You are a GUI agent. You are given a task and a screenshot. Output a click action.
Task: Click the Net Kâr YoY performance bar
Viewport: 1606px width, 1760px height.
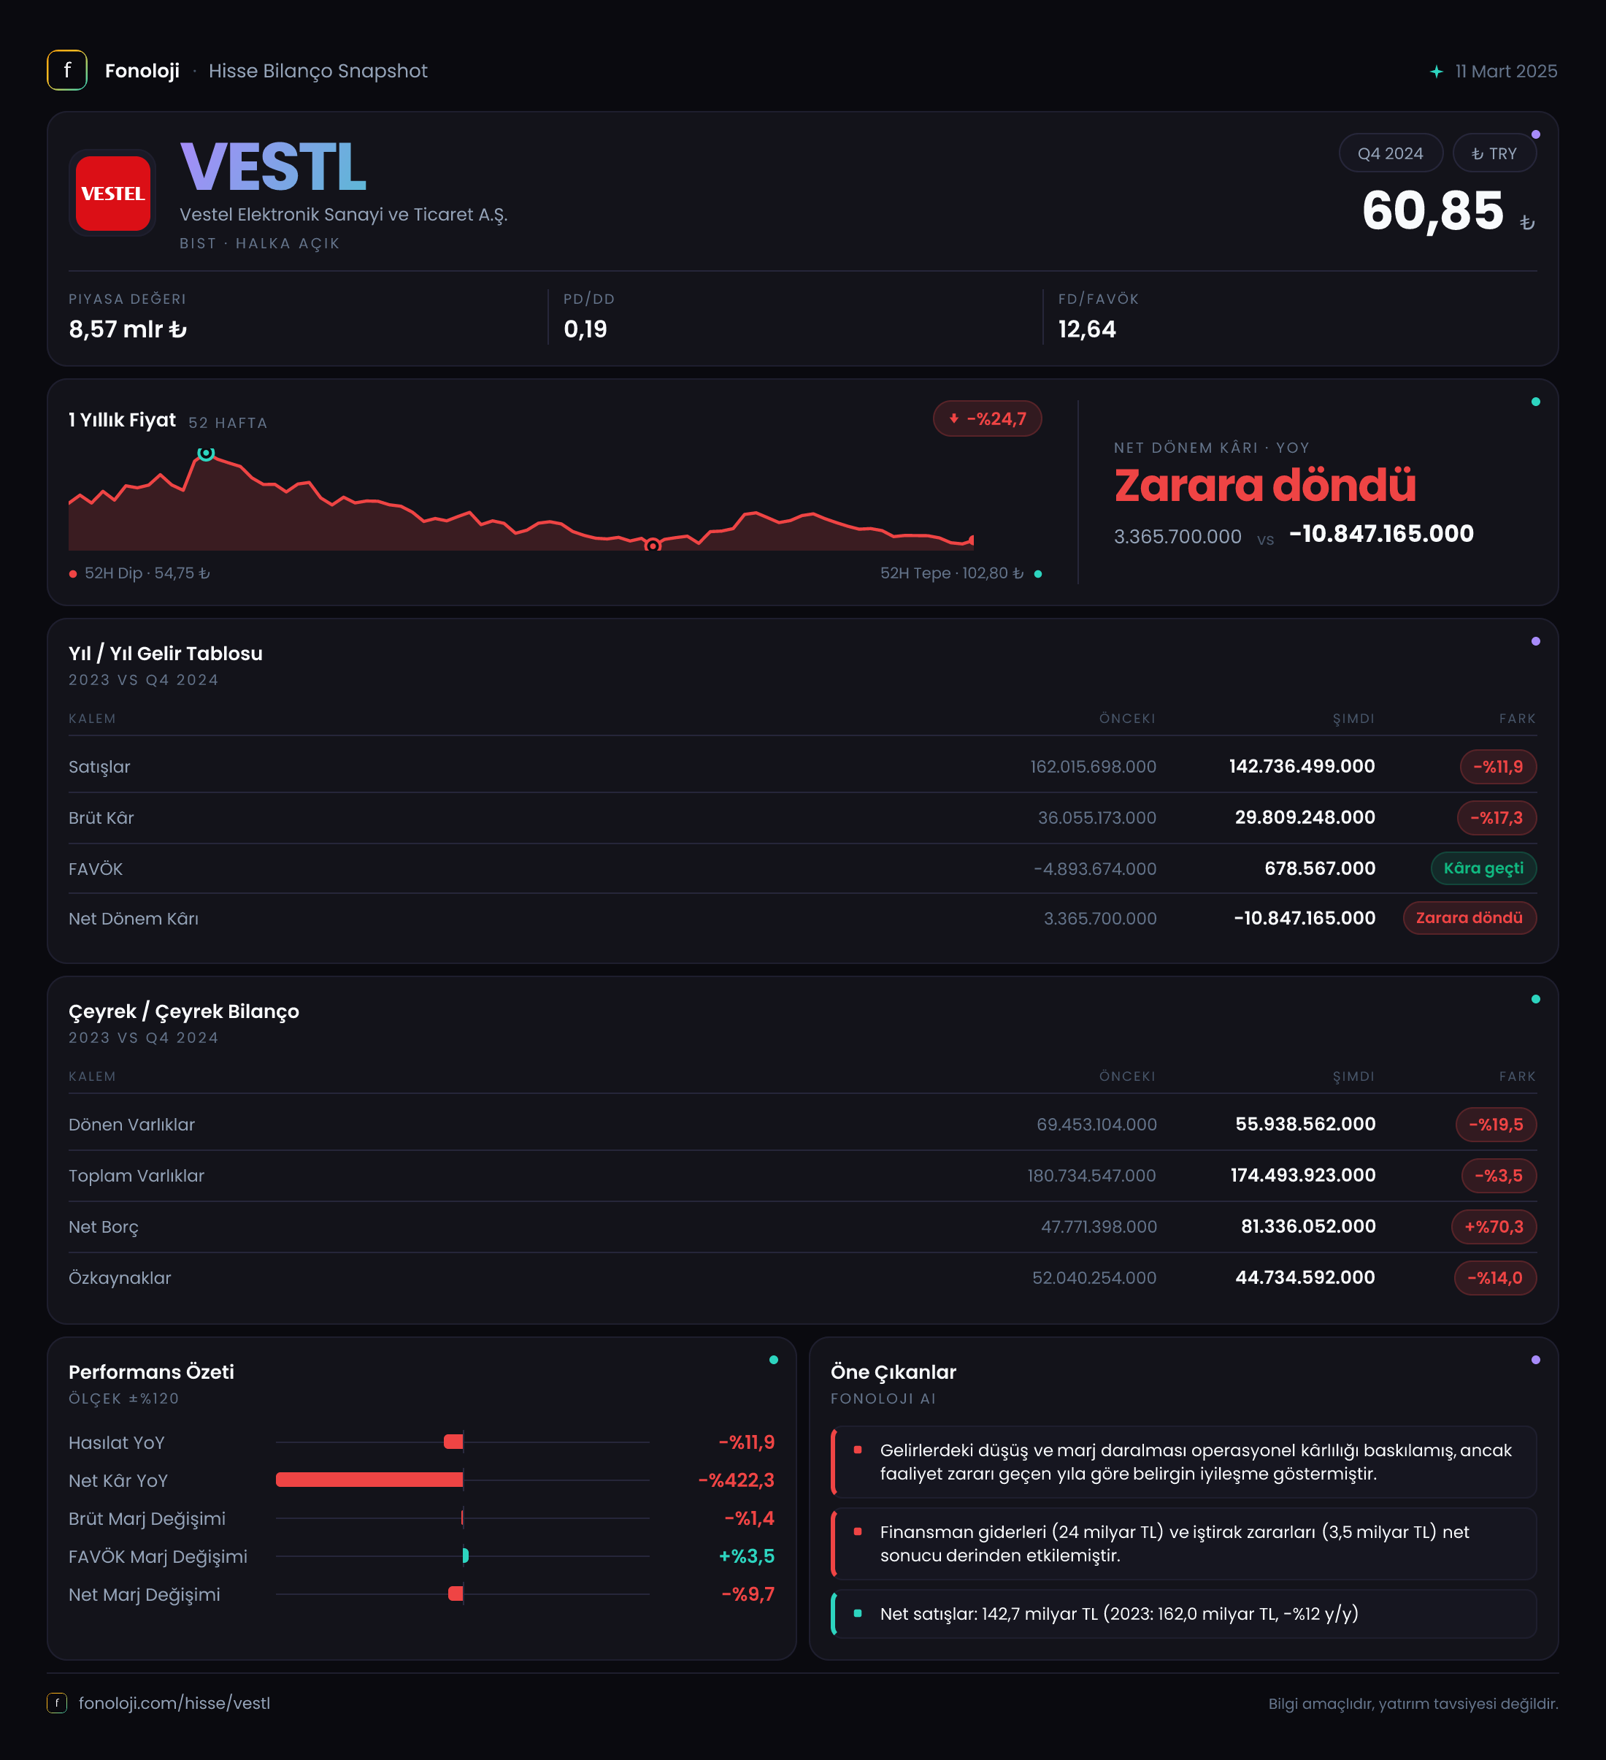(369, 1480)
